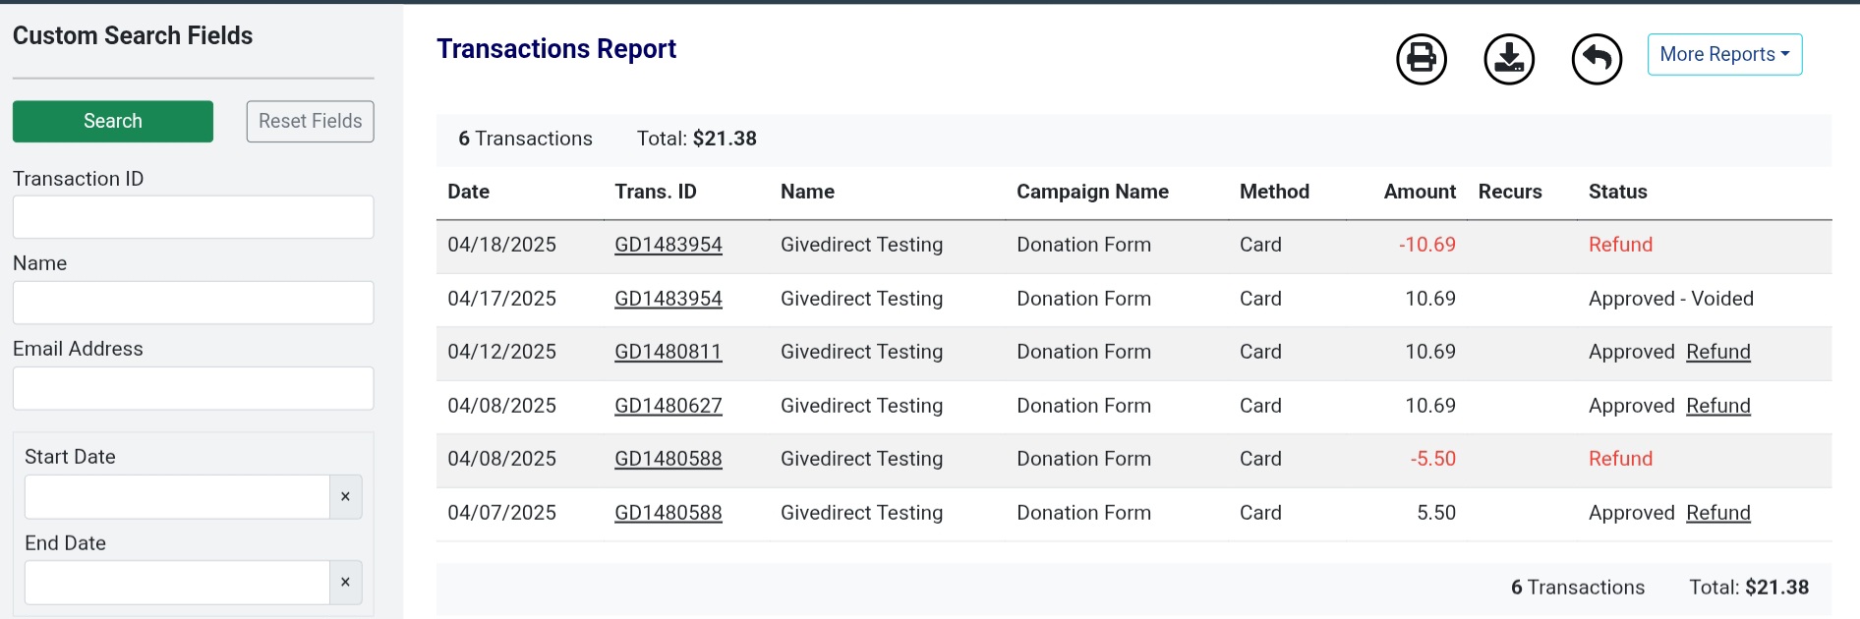Refund the GD1480627 transaction
Screen dimensions: 1860x619
pyautogui.click(x=1717, y=406)
